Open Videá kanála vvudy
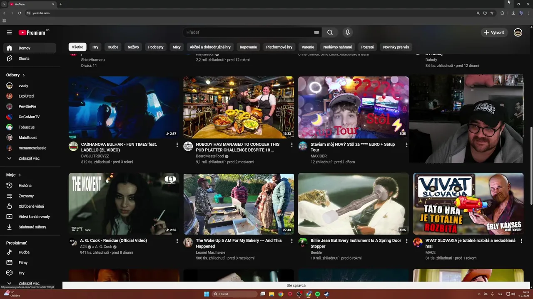The width and height of the screenshot is (533, 299). pos(29,217)
